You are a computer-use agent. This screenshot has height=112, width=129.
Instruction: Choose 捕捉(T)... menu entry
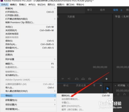click(x=28, y=64)
